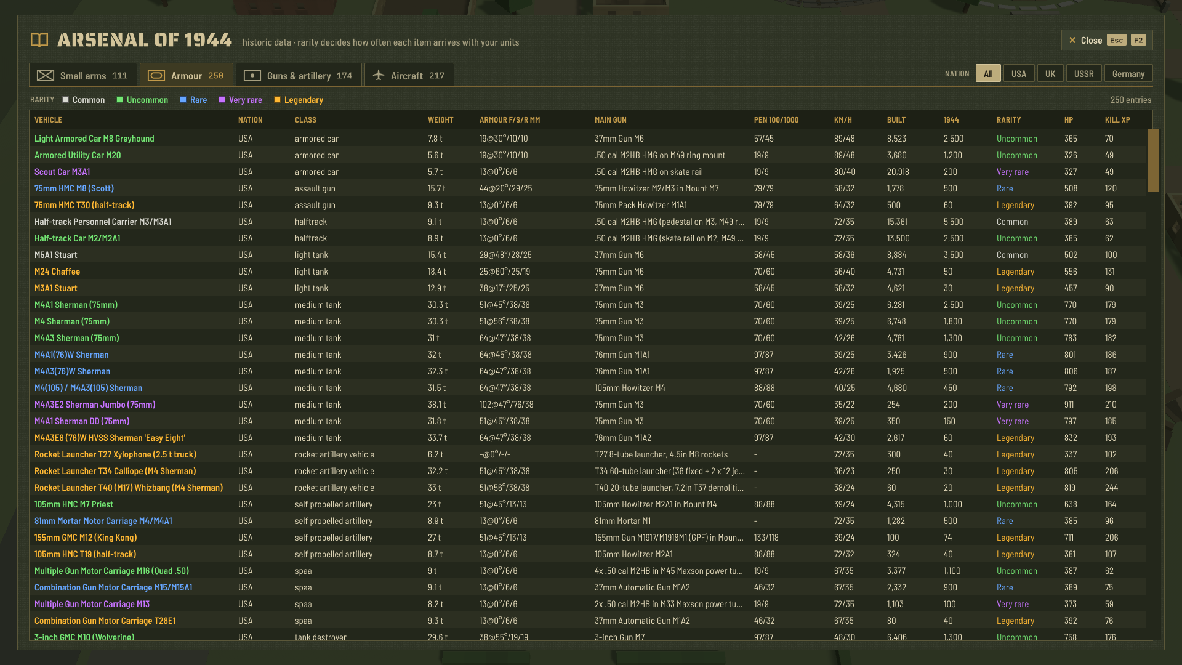Click the Very rare rarity legend label
Screen dimensions: 1182x665
click(246, 100)
